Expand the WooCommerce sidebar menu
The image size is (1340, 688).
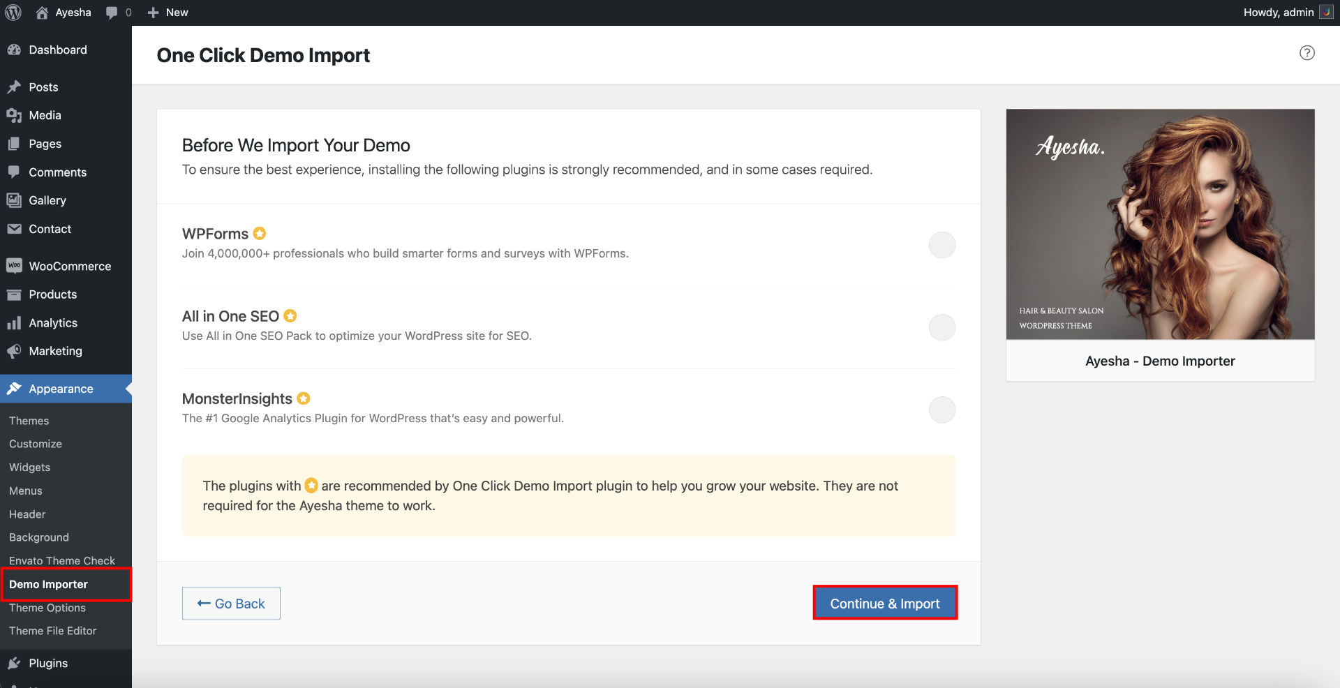[69, 266]
